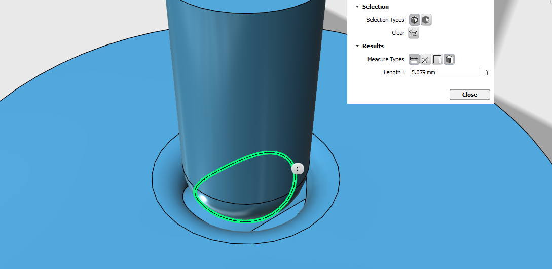The height and width of the screenshot is (269, 552).
Task: Click the Close button in the measure panel
Action: tap(469, 95)
